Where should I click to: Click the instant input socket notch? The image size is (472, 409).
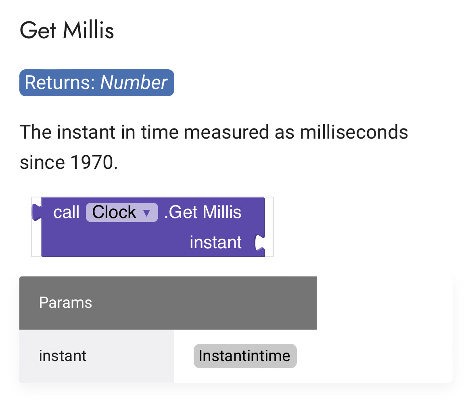[259, 243]
